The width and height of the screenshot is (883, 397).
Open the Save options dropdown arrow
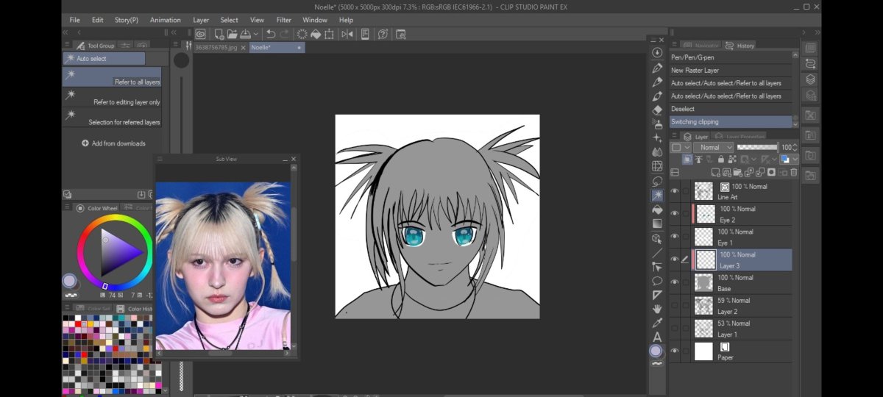(255, 34)
